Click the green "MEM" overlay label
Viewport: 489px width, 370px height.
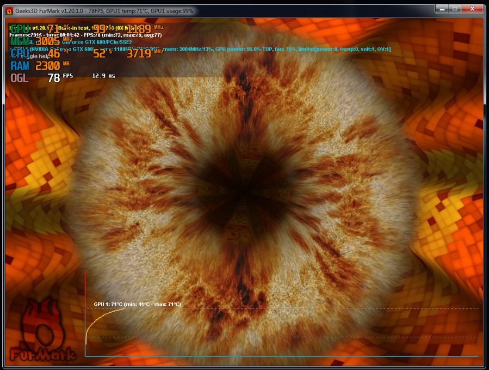(x=20, y=41)
